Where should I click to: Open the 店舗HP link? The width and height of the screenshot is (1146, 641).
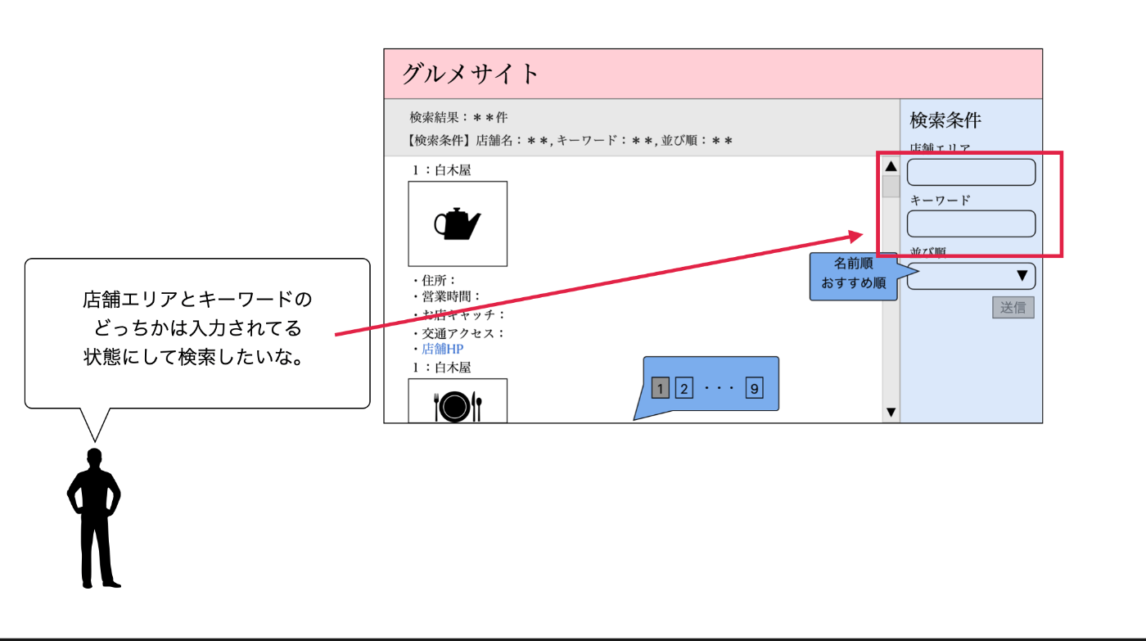click(440, 346)
